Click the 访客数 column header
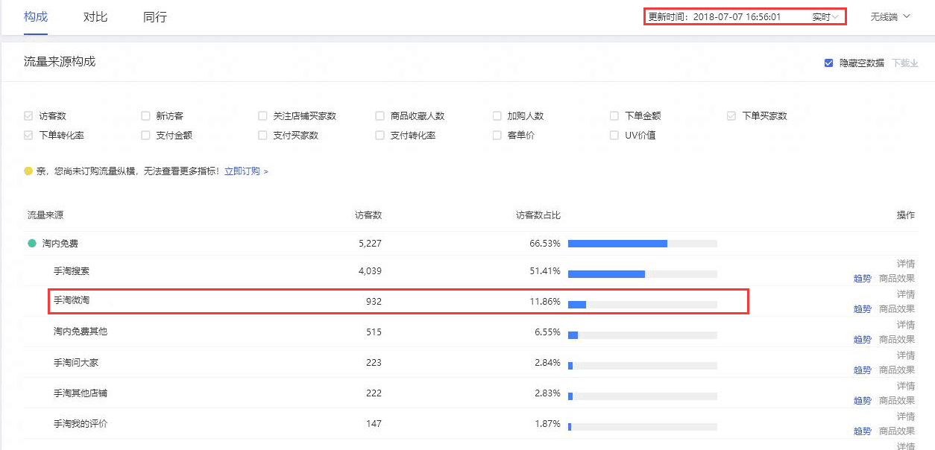 coord(368,215)
